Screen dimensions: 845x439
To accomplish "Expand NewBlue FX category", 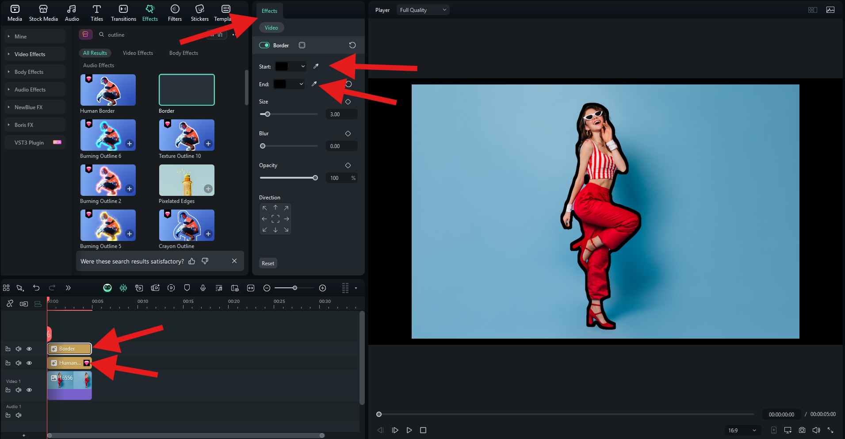I will 35,107.
